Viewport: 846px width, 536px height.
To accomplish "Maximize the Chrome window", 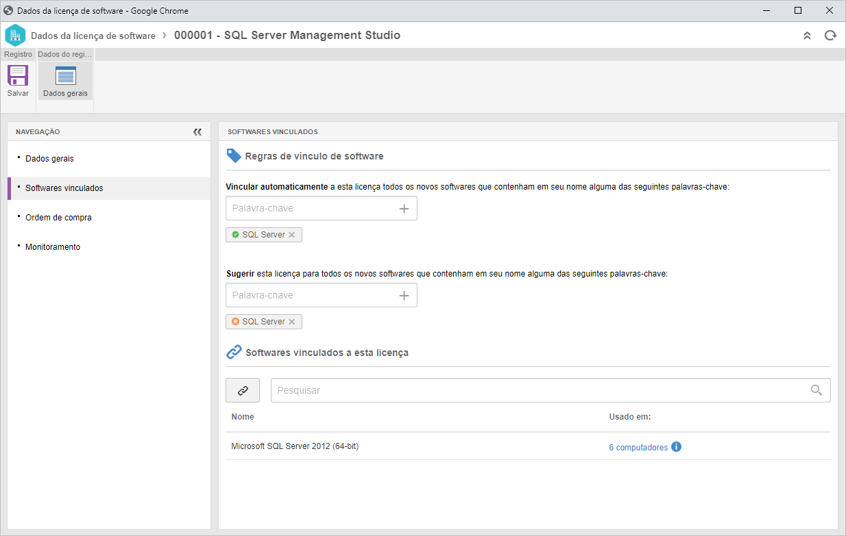I will pos(798,10).
